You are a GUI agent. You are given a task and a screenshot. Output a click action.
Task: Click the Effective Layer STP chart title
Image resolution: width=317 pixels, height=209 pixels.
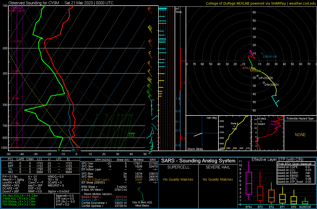[x=277, y=159]
